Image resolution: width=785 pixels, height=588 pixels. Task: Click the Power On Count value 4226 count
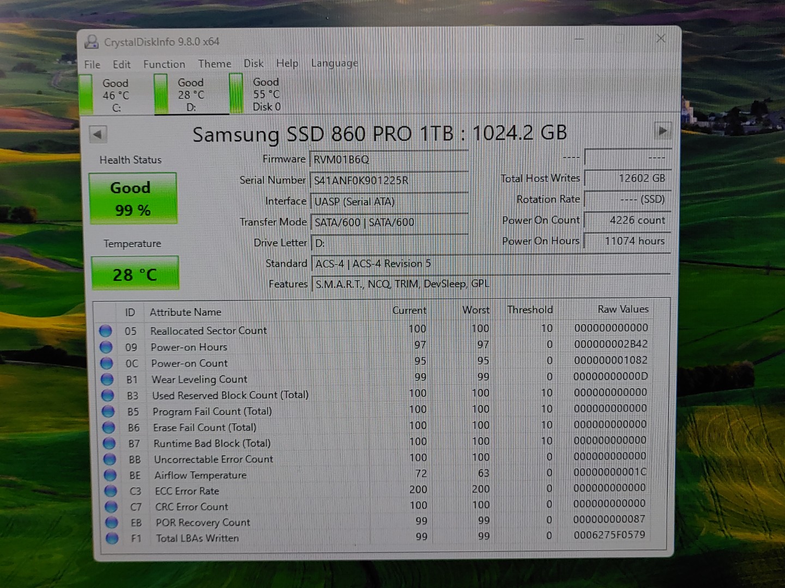pyautogui.click(x=627, y=220)
